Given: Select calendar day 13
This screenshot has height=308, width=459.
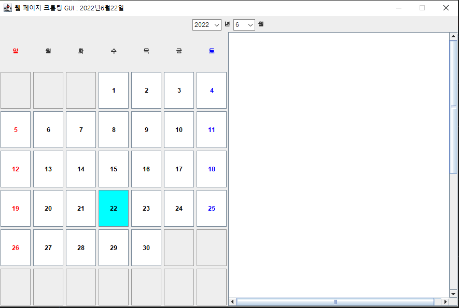Looking at the screenshot, I should coord(48,169).
